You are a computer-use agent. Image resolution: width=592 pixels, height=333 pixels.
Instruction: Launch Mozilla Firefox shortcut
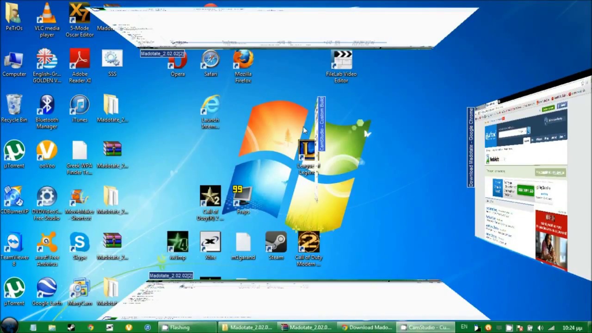243,66
